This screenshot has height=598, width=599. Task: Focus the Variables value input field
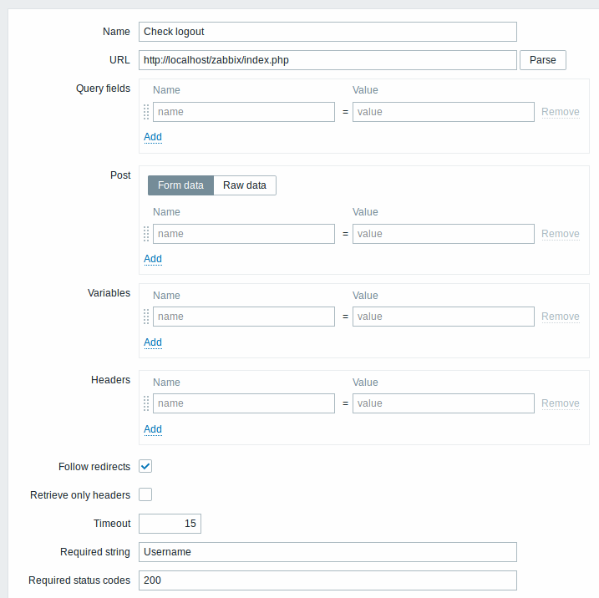point(443,317)
